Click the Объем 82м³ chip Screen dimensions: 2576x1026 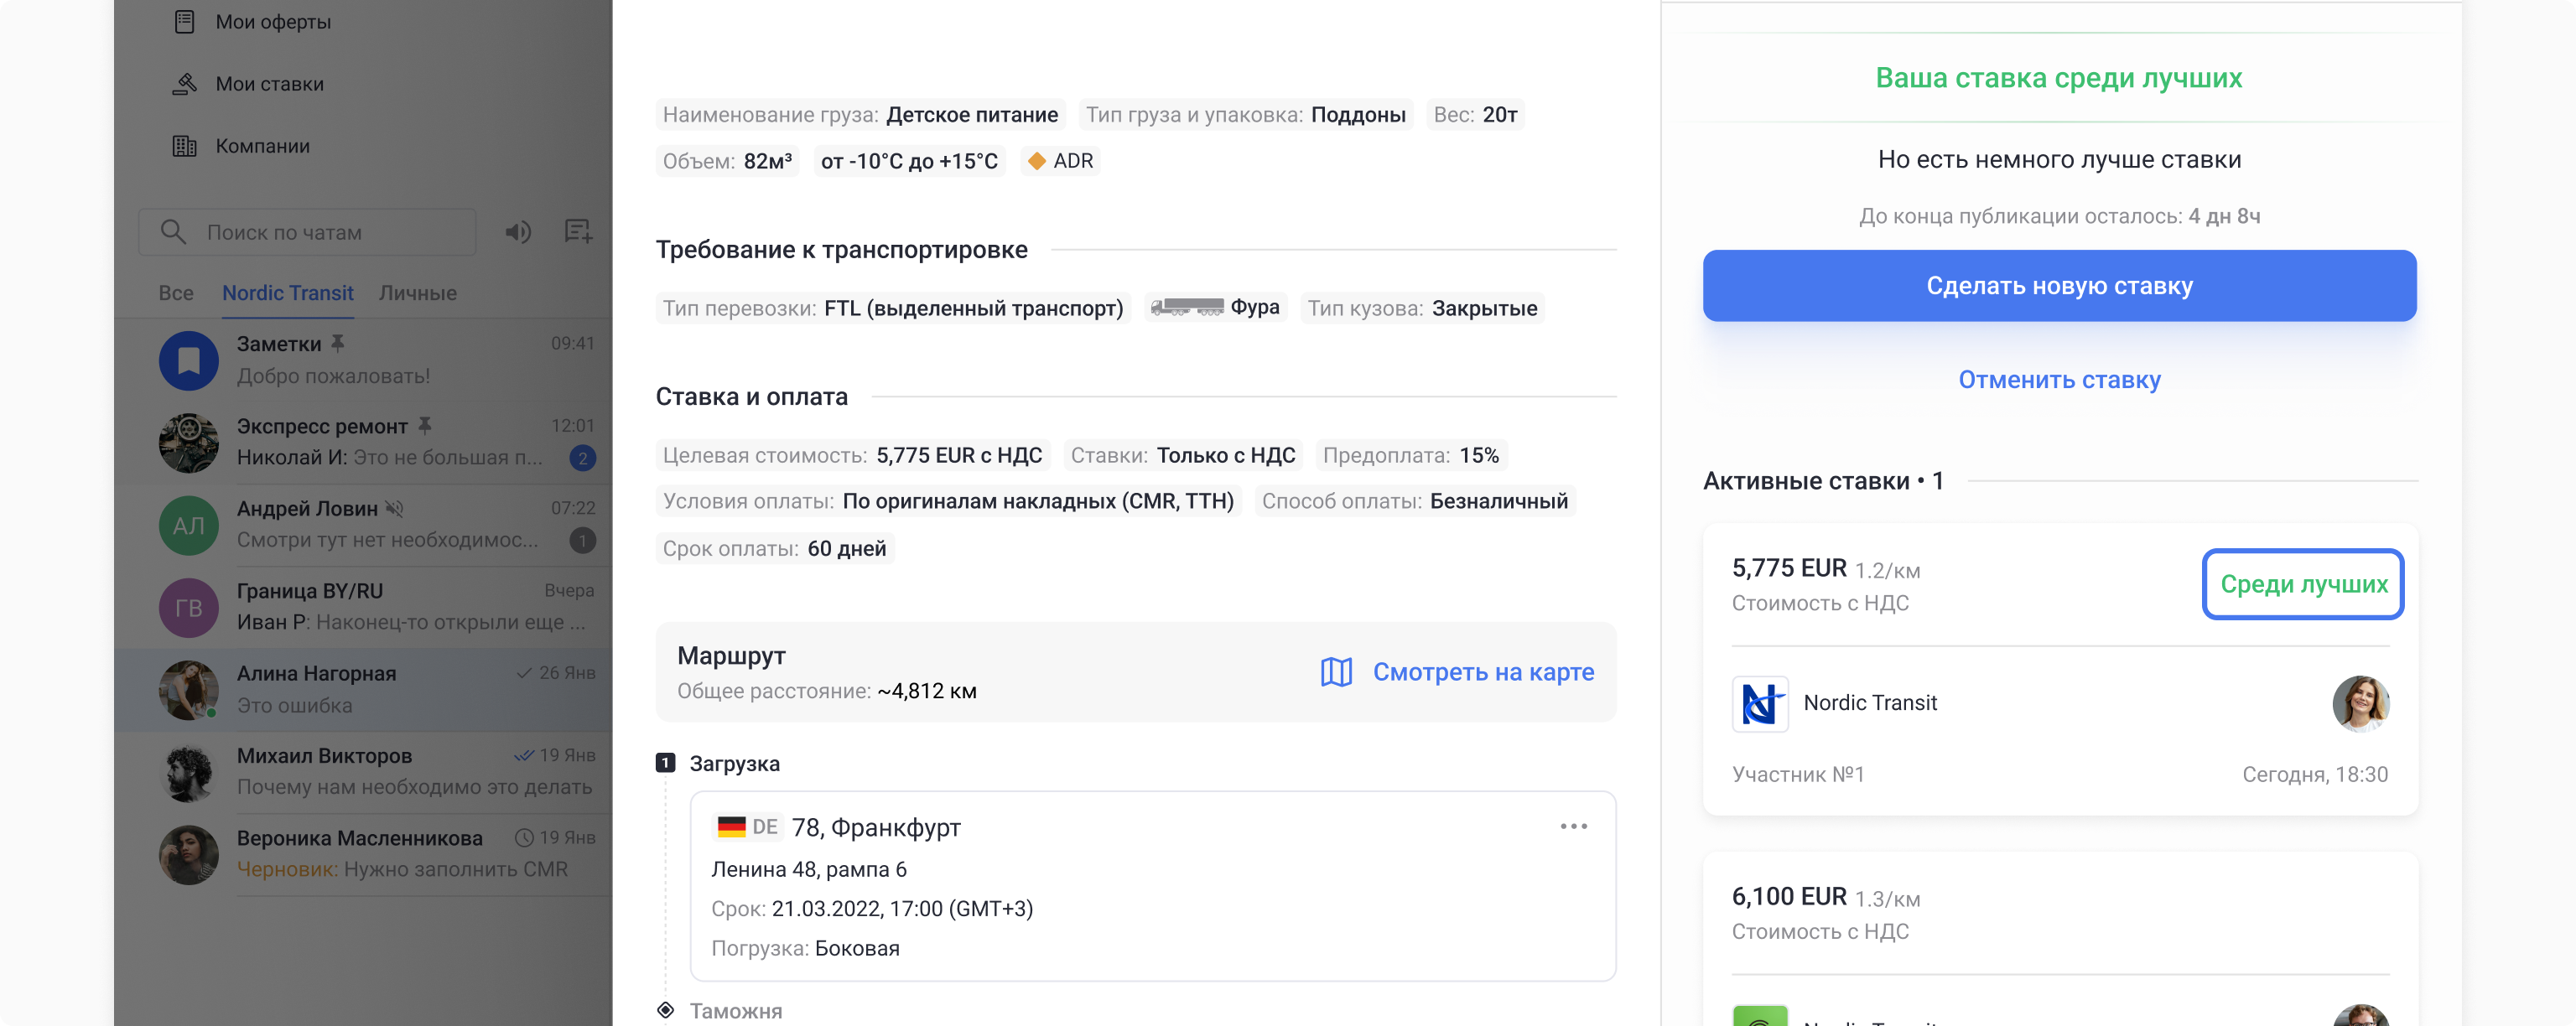pos(727,161)
